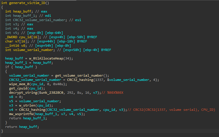Screen dimensions: 219x137
Task: Click the 'v5 = volume_serial_number;' assignment
Action: click(x=34, y=101)
